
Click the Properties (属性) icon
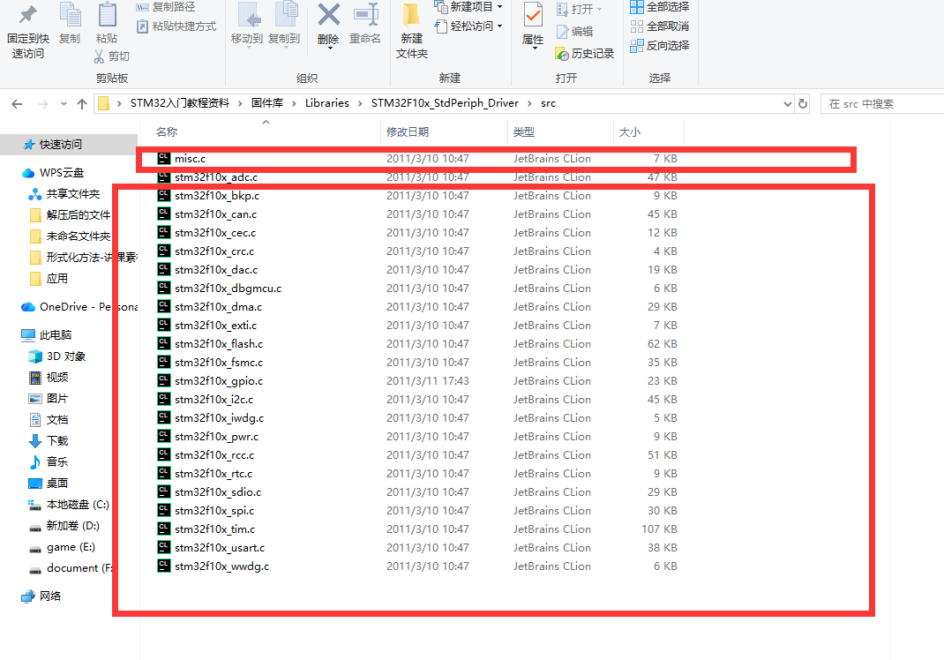[533, 15]
